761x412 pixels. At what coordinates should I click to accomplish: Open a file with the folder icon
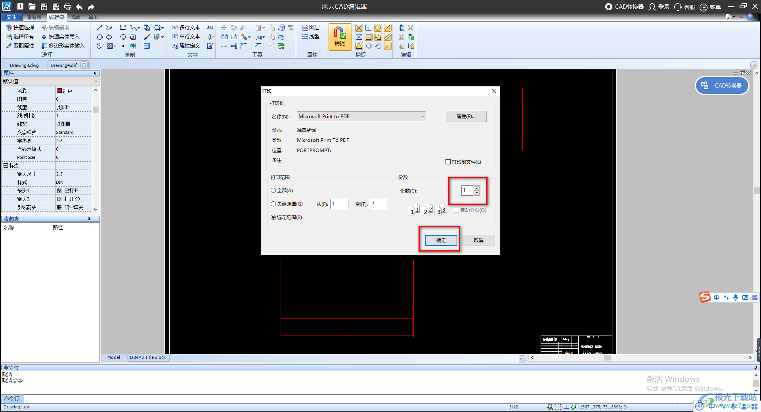coord(32,6)
